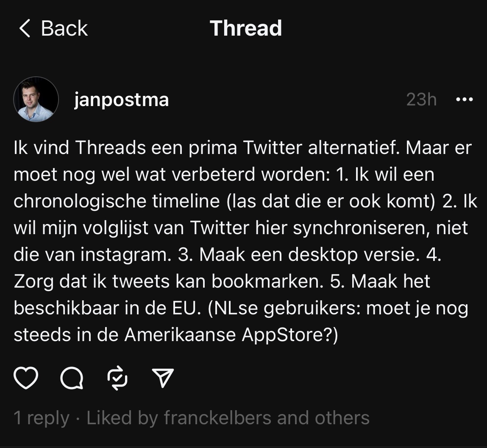Open the three-dot more options menu
Image resolution: width=487 pixels, height=448 pixels.
464,100
